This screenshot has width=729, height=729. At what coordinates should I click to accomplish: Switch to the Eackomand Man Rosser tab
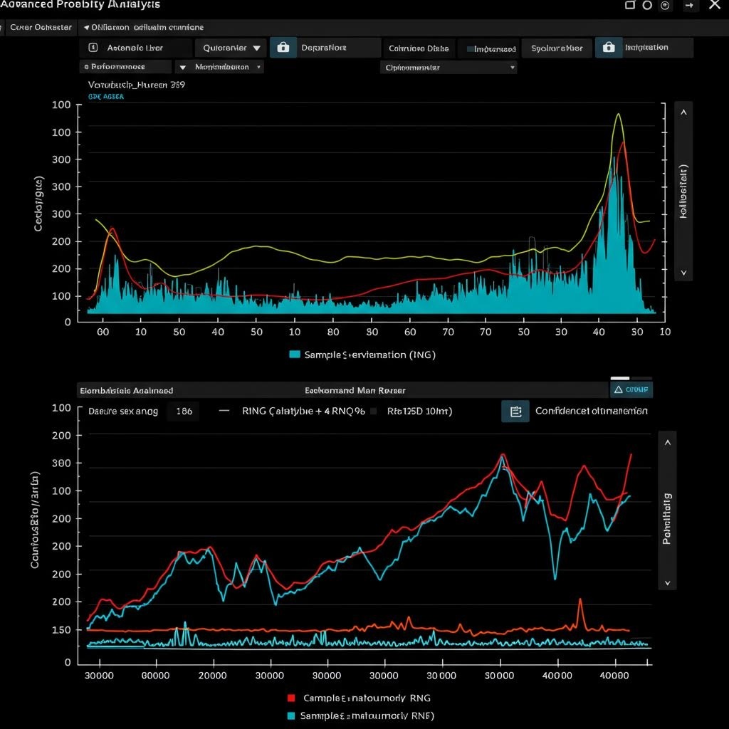pyautogui.click(x=355, y=390)
